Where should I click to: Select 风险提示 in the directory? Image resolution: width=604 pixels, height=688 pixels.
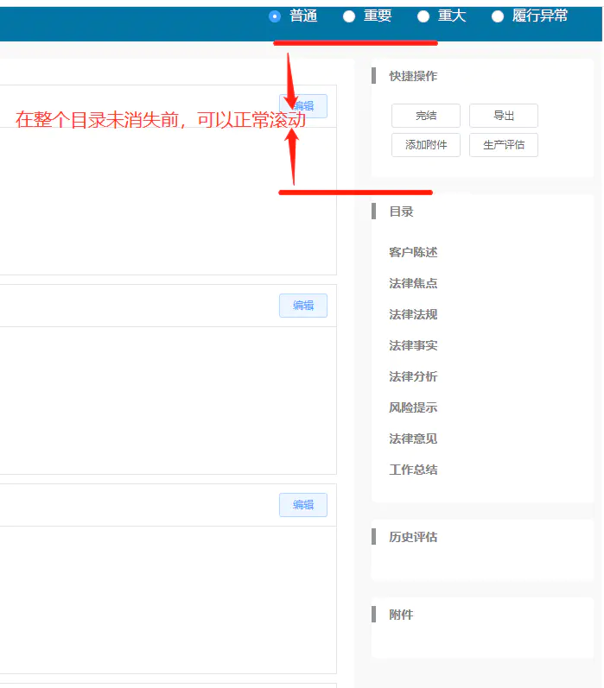[413, 407]
